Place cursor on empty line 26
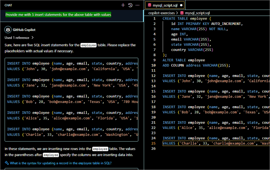The height and width of the screenshot is (170, 270). (x=211, y=149)
